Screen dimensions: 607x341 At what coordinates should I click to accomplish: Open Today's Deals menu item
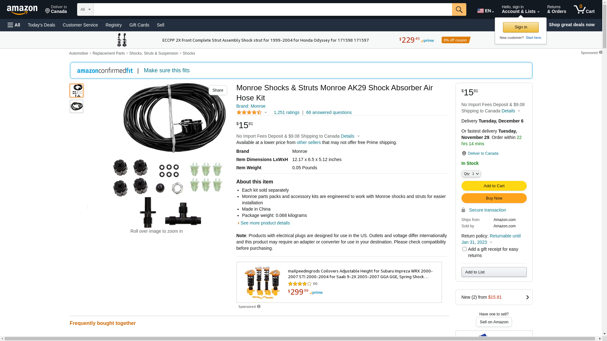[41, 25]
